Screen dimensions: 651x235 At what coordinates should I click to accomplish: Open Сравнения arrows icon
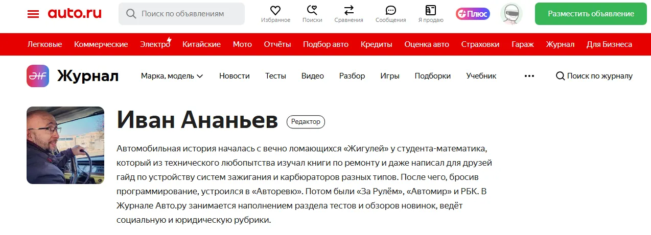(x=349, y=10)
